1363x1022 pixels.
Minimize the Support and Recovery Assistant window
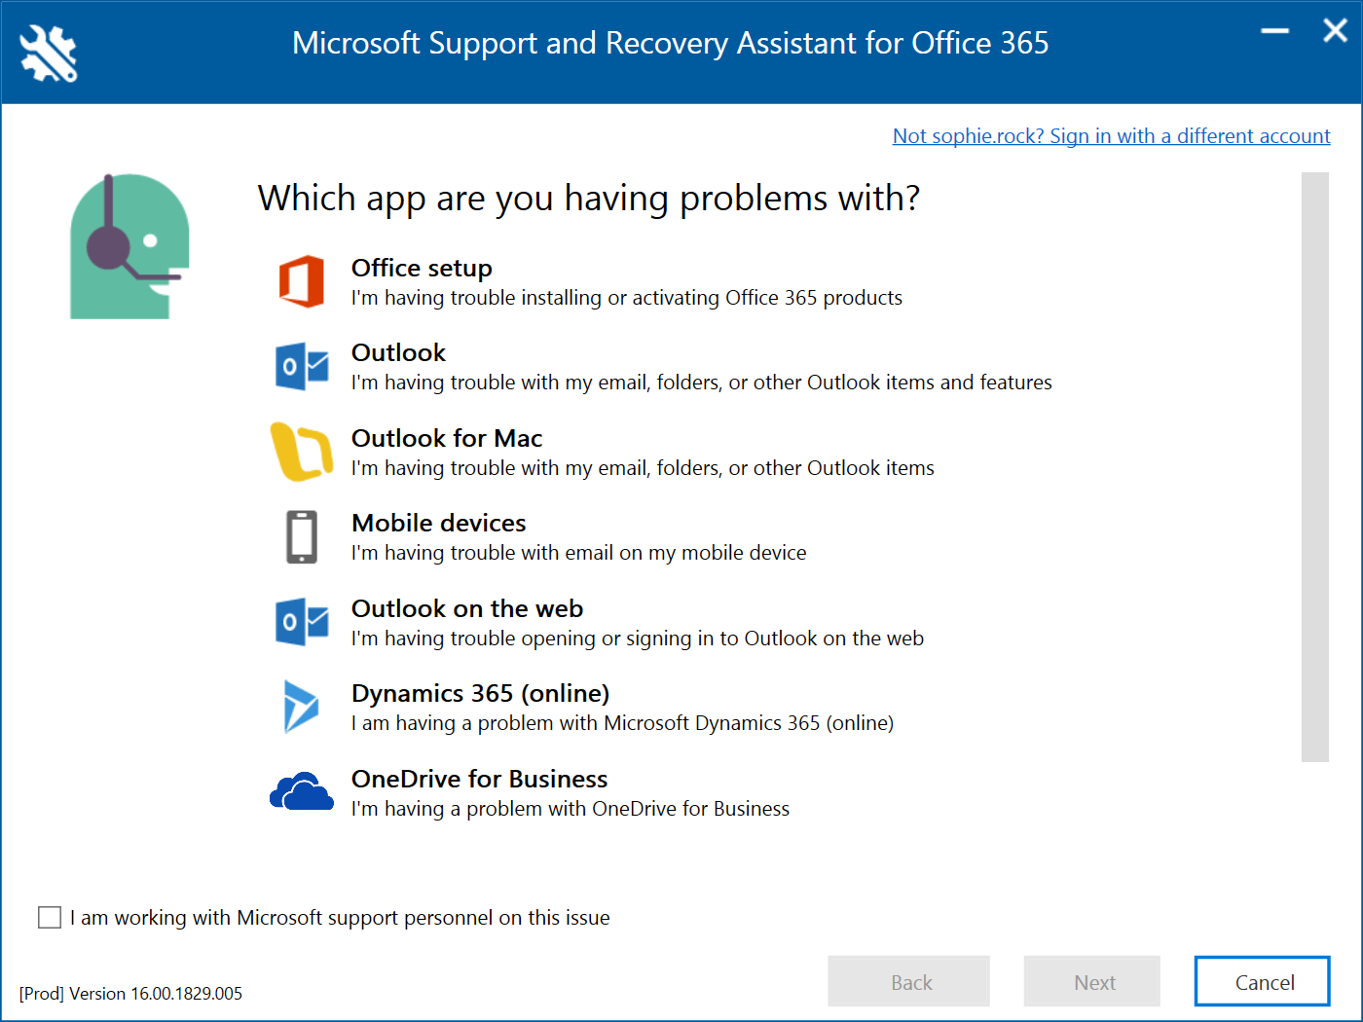click(x=1274, y=31)
